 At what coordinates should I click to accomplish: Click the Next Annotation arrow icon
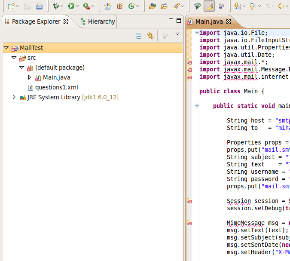237,6
